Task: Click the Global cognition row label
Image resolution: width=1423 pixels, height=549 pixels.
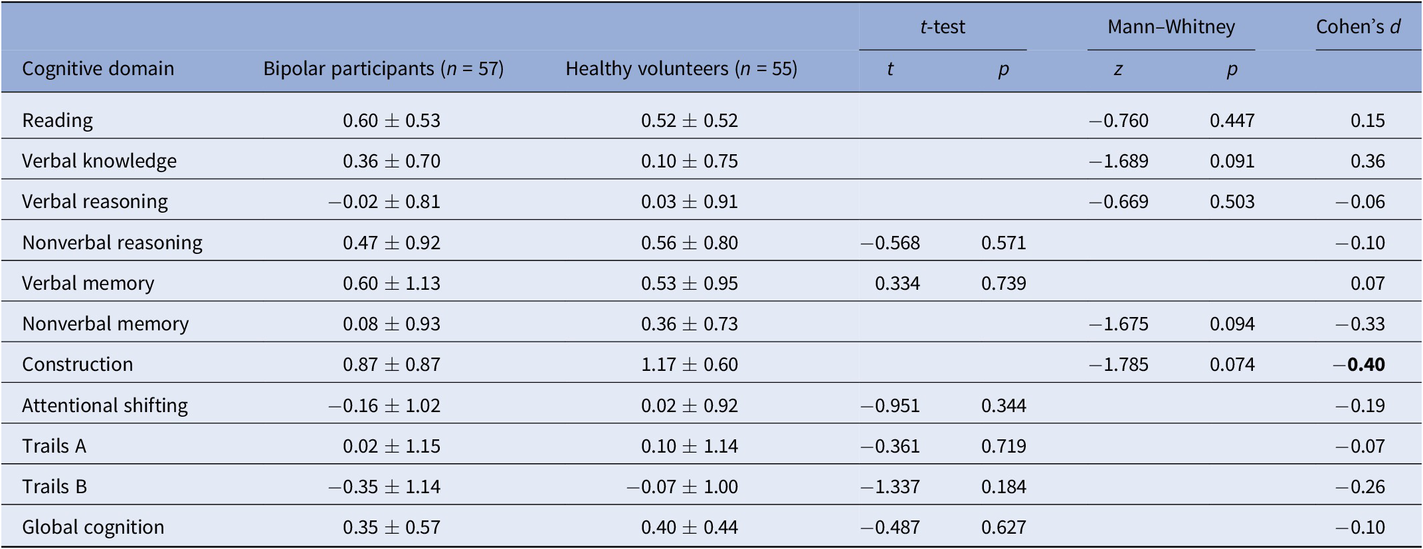Action: tap(92, 527)
